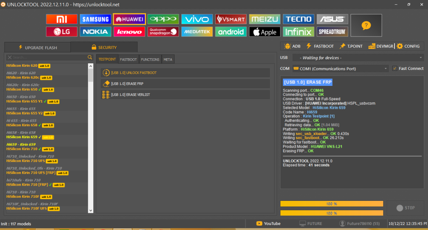The height and width of the screenshot is (230, 428).
Task: Open the META tab
Action: [x=168, y=59]
